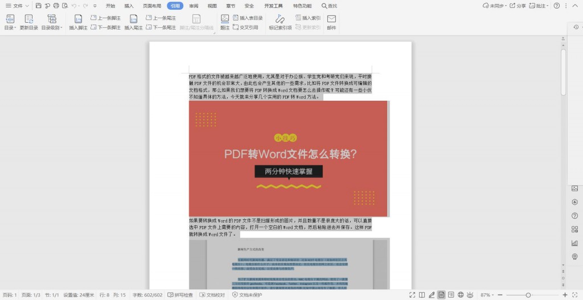This screenshot has width=583, height=300.
Task: Click the Redo arrow icon
Action: 85,6
